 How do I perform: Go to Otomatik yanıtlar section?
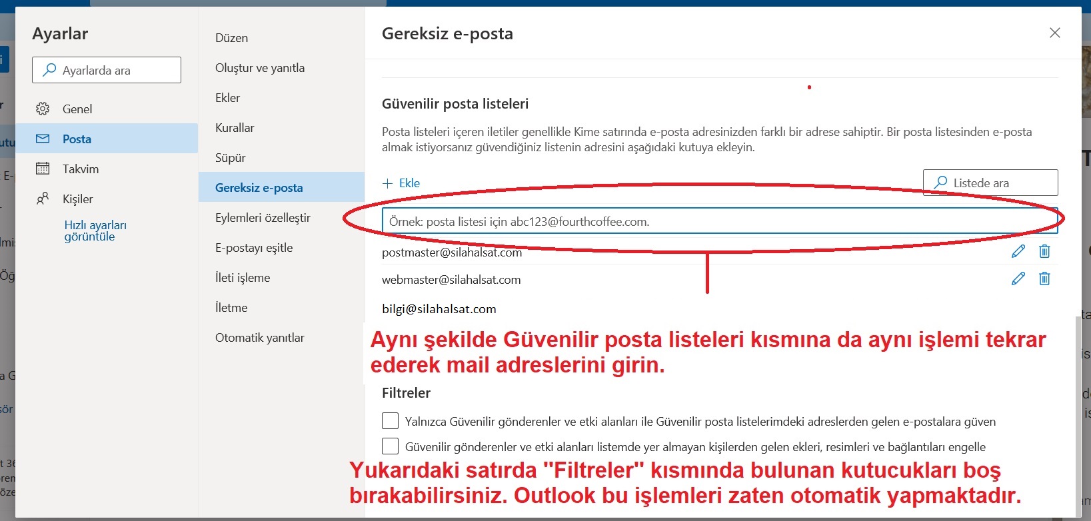(259, 338)
